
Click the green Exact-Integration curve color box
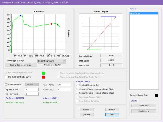[x=43, y=73]
